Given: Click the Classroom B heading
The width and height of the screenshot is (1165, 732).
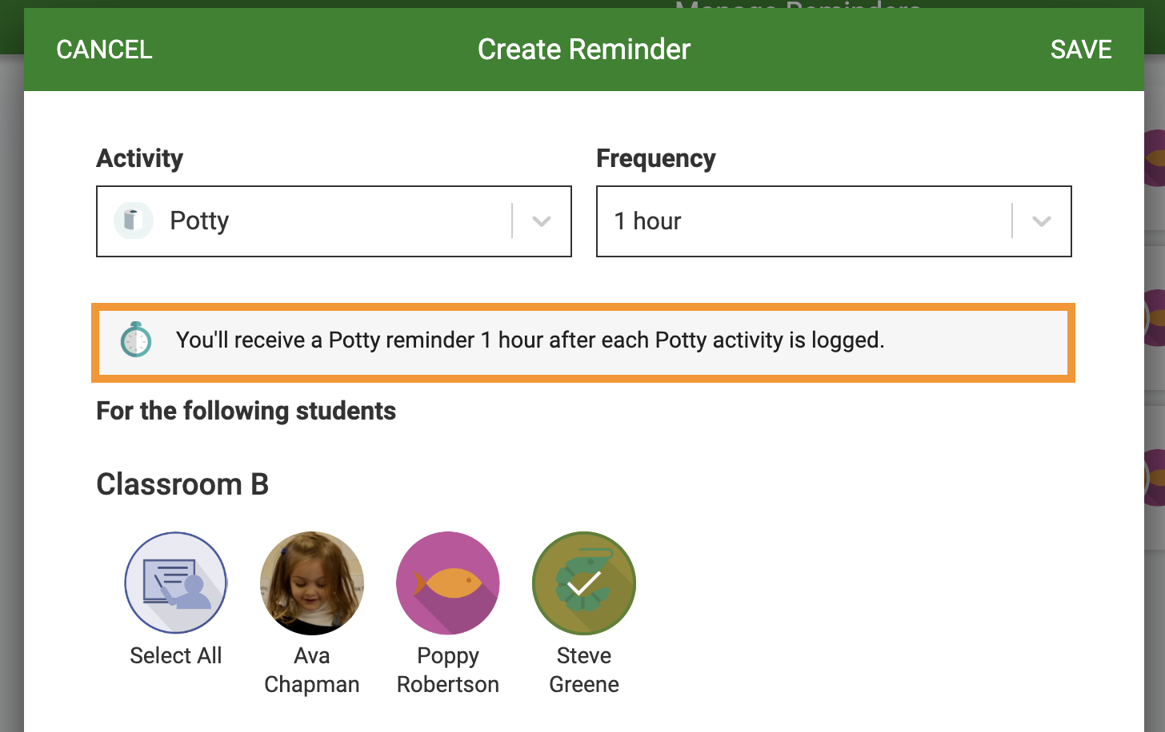Looking at the screenshot, I should (182, 484).
